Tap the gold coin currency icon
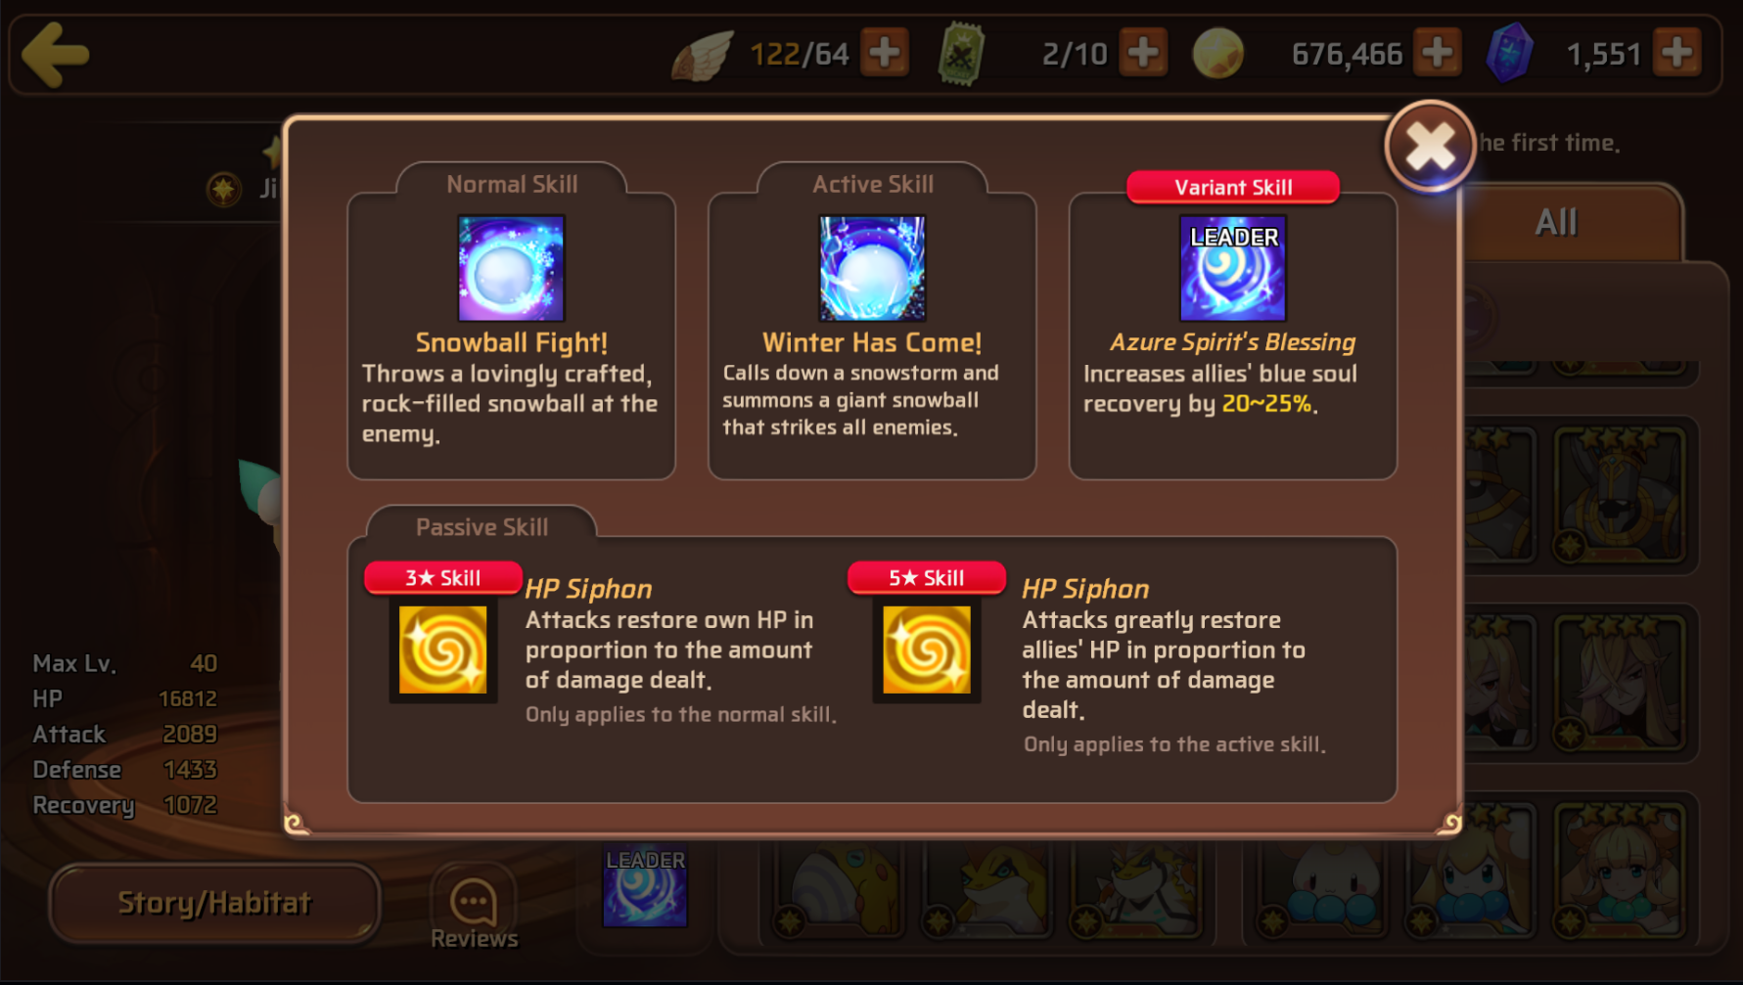 [1217, 53]
